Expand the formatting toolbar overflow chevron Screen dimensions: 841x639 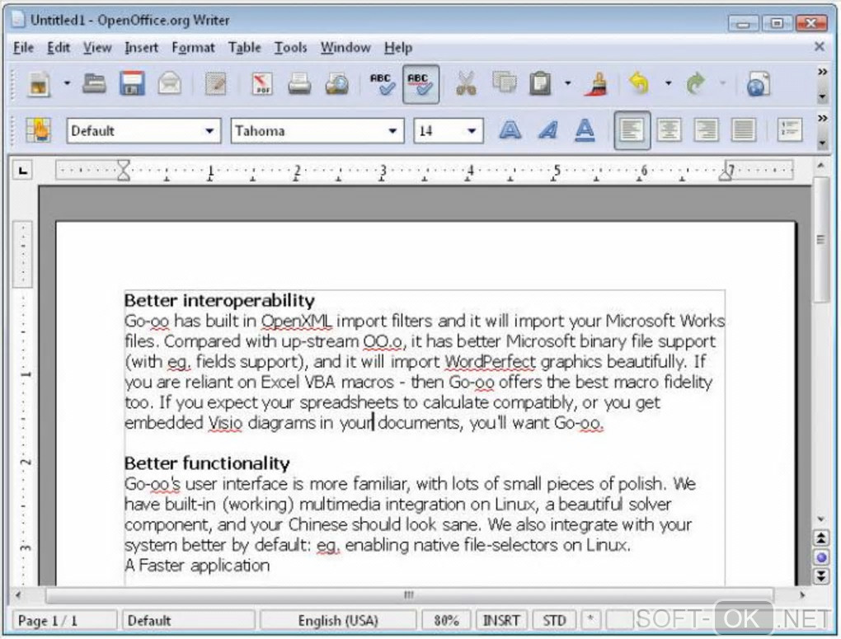(x=822, y=118)
